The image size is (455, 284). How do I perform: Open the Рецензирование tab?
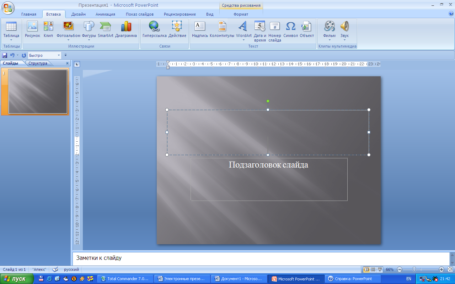coord(180,14)
